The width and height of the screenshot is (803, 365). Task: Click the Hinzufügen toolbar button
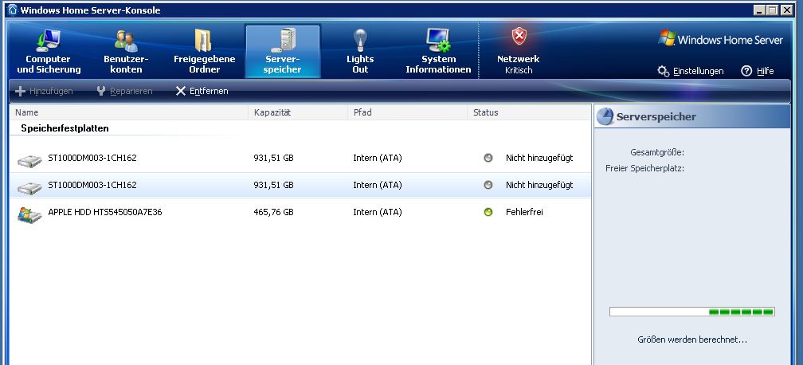click(44, 91)
